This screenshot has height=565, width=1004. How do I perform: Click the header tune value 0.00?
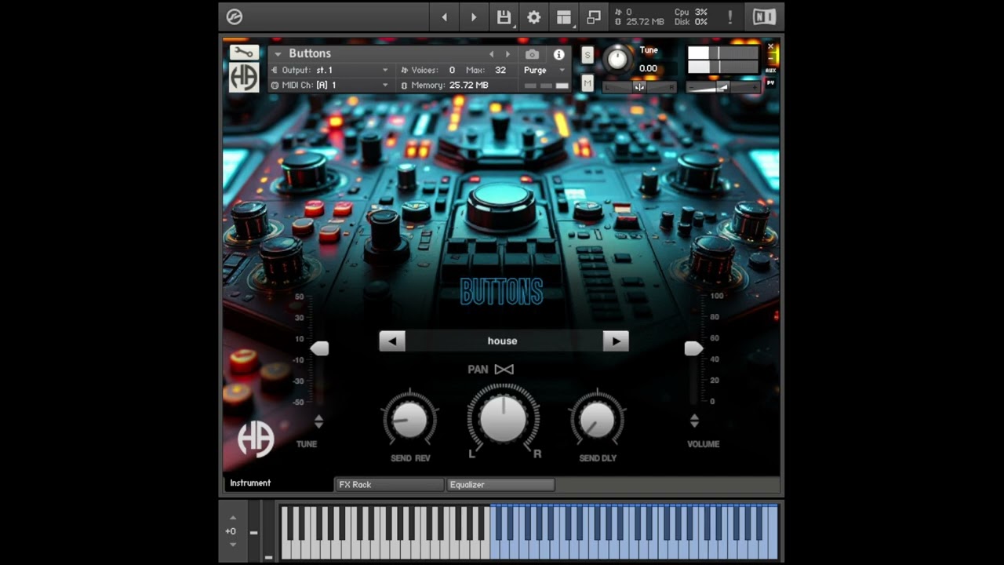(x=648, y=68)
